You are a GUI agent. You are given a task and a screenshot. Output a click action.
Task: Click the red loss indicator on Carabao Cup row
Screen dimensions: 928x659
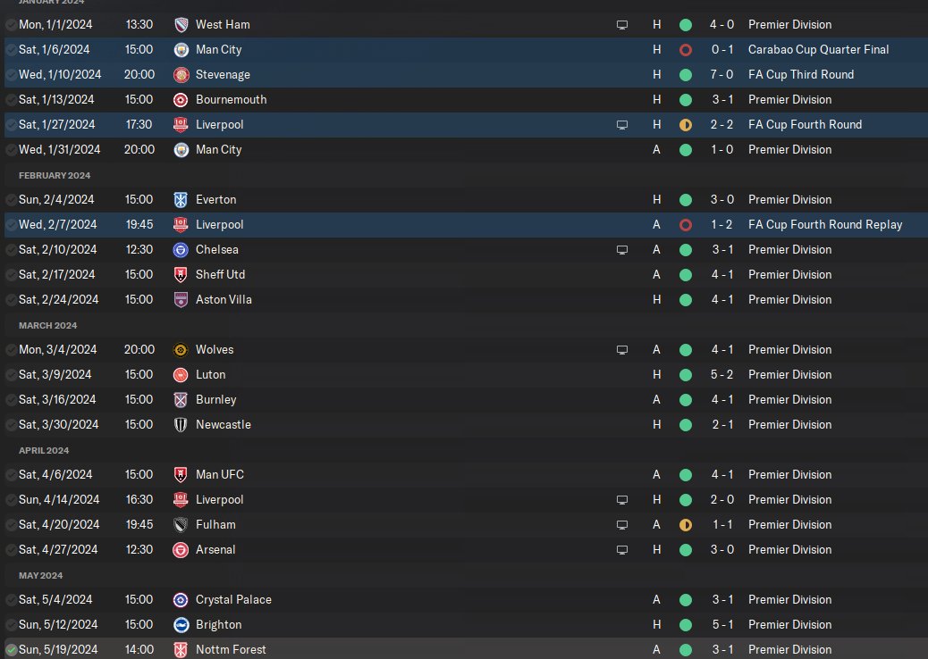(686, 50)
